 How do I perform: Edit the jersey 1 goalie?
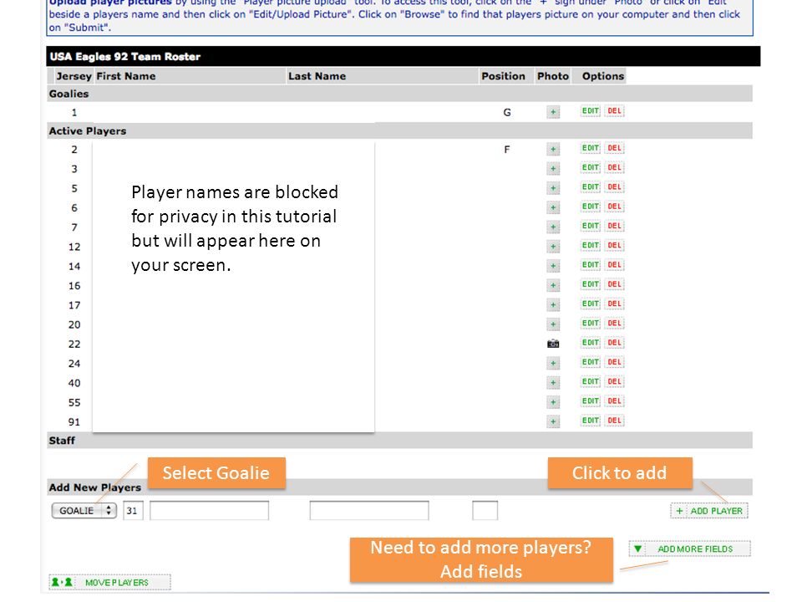tap(591, 111)
